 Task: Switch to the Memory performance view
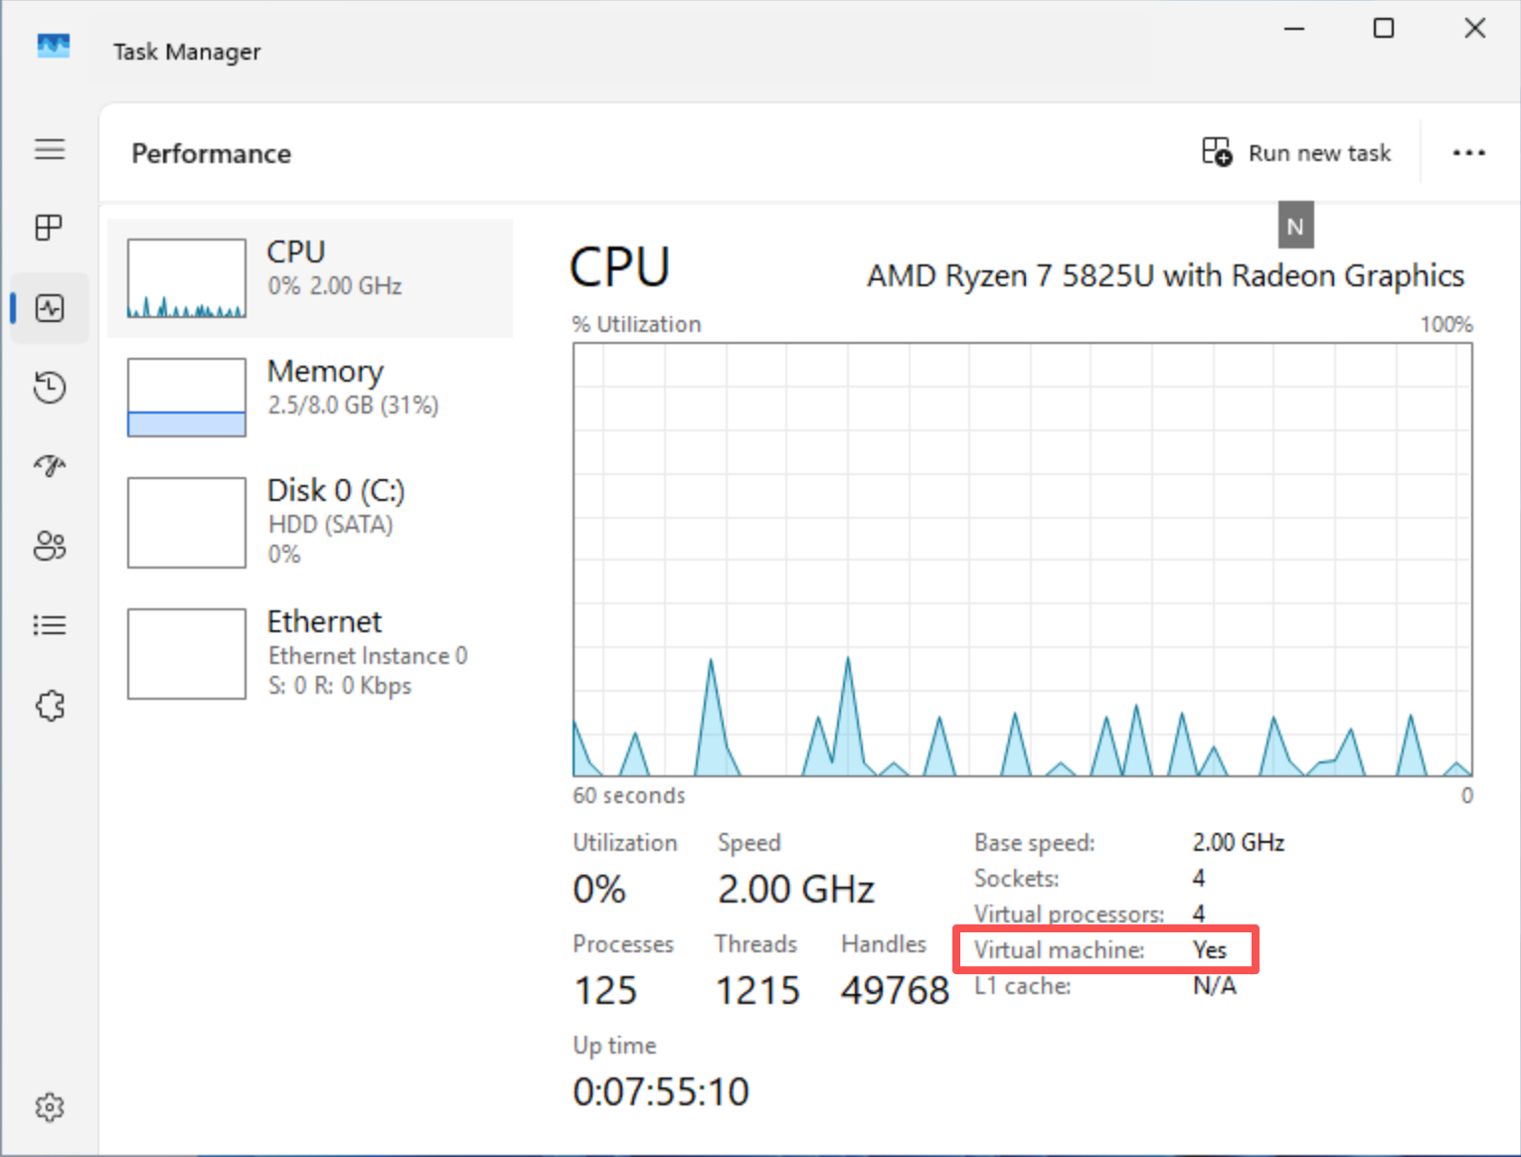point(308,397)
